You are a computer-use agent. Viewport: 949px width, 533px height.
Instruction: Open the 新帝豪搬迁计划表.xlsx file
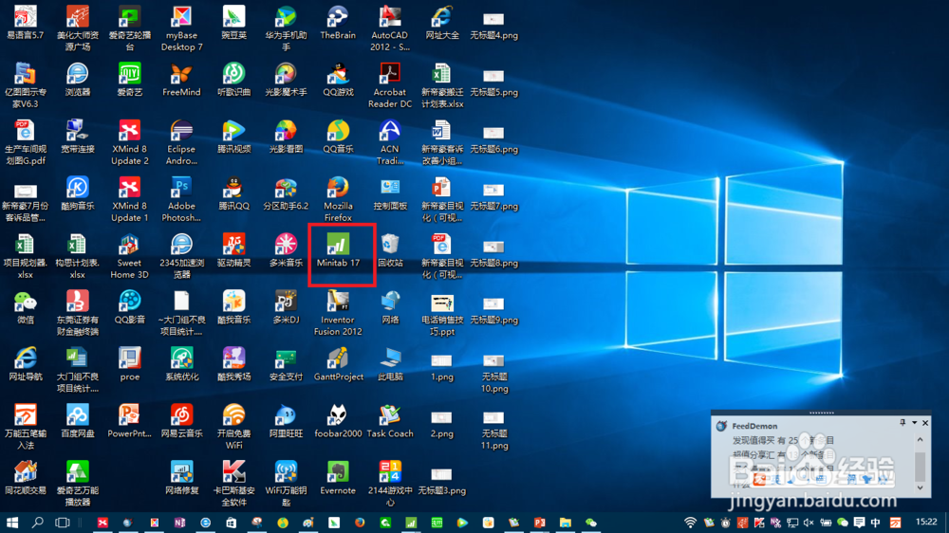442,84
